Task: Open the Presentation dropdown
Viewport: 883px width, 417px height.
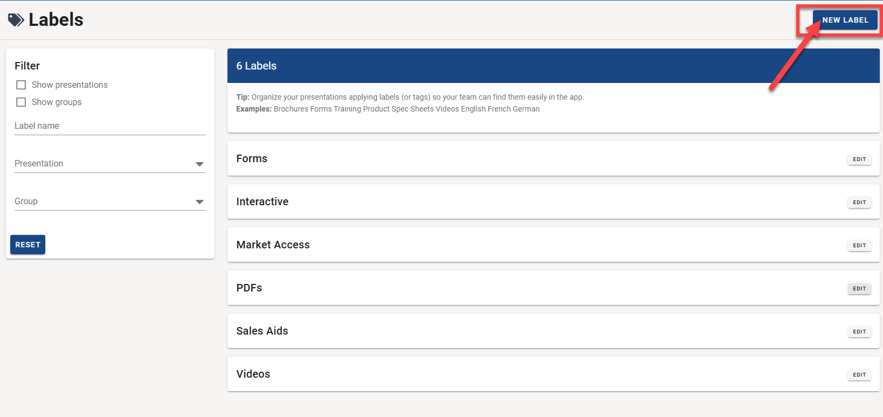Action: [x=110, y=164]
